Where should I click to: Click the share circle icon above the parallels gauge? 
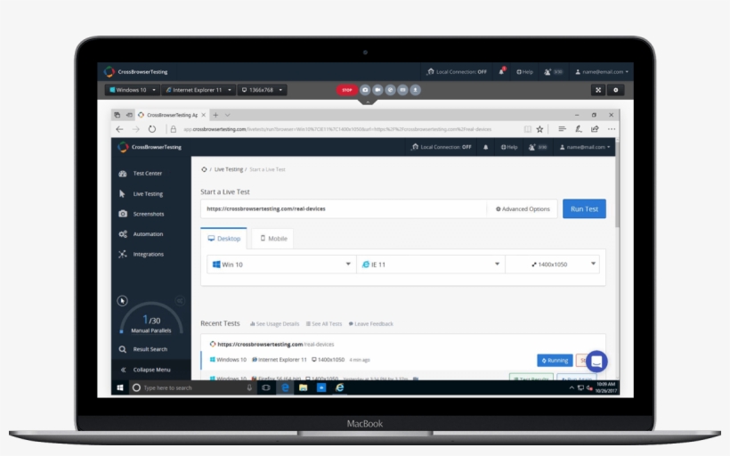pyautogui.click(x=180, y=301)
